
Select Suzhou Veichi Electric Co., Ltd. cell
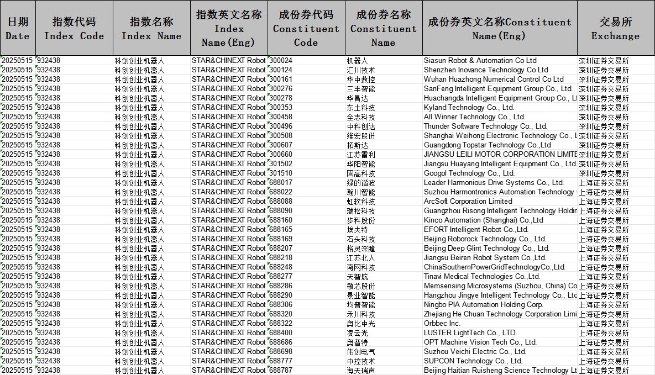tap(500, 352)
